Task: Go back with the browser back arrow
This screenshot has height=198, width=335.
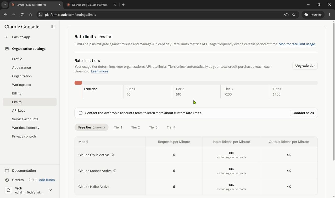Action: point(5,15)
